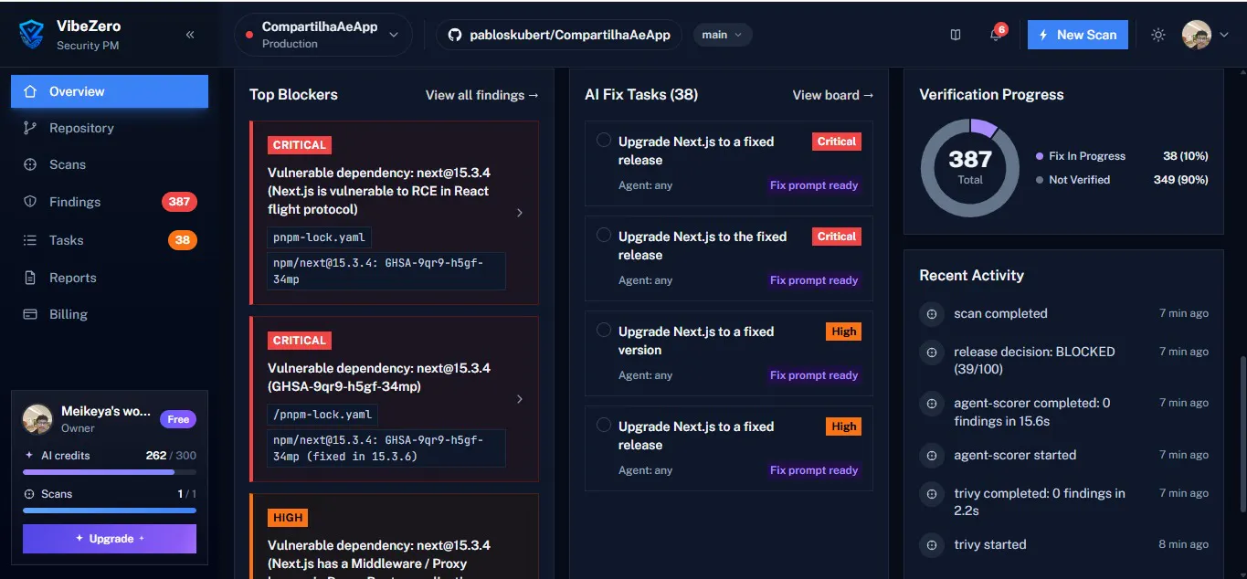This screenshot has width=1247, height=579.
Task: Click the Repository branch icon
Action: click(x=30, y=128)
